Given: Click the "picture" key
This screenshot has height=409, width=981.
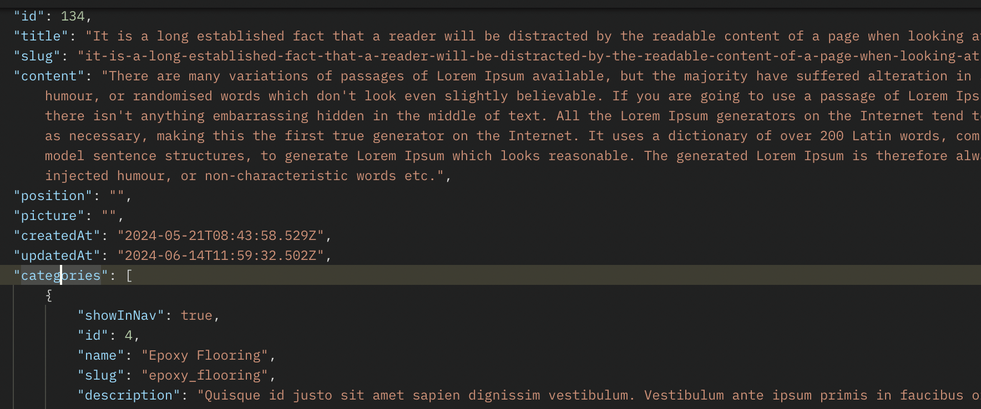Looking at the screenshot, I should tap(49, 216).
